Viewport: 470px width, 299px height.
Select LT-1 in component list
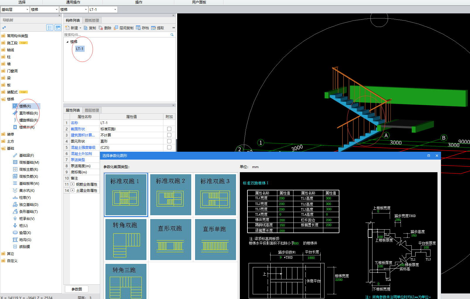point(80,49)
